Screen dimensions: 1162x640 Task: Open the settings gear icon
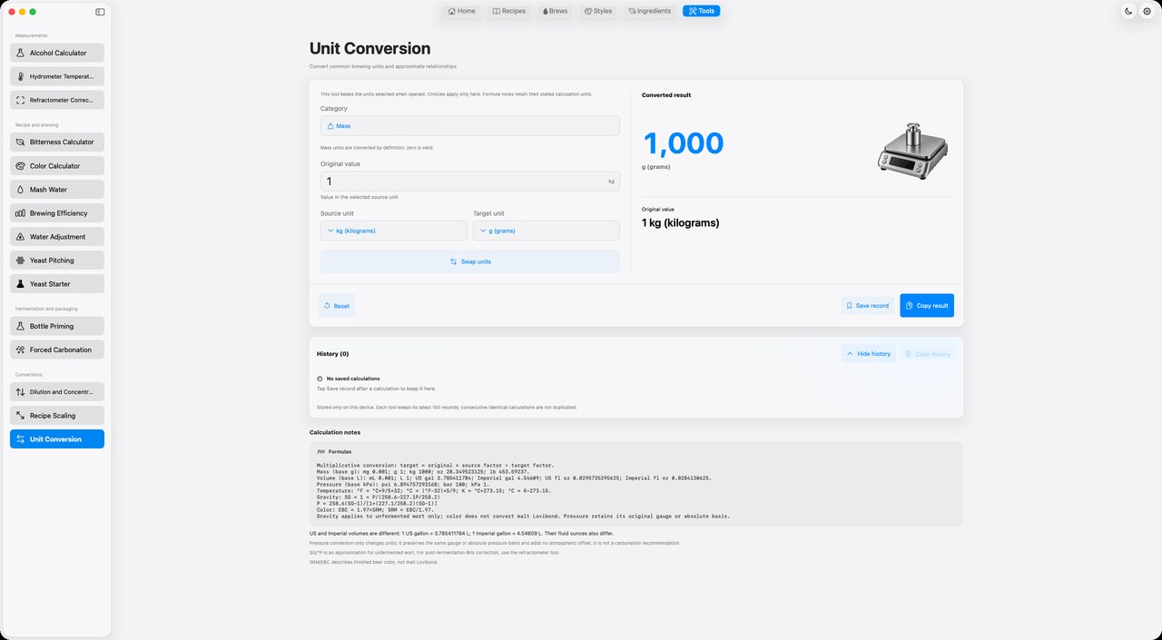(x=1147, y=11)
